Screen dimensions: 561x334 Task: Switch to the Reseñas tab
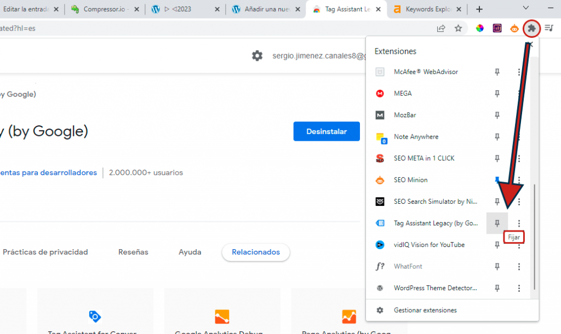[x=133, y=252]
